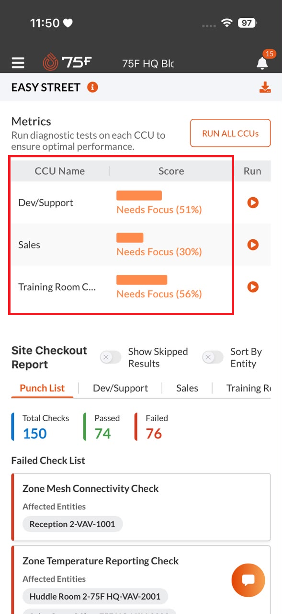
Task: Run diagnostics for Training Room CCU
Action: click(253, 287)
